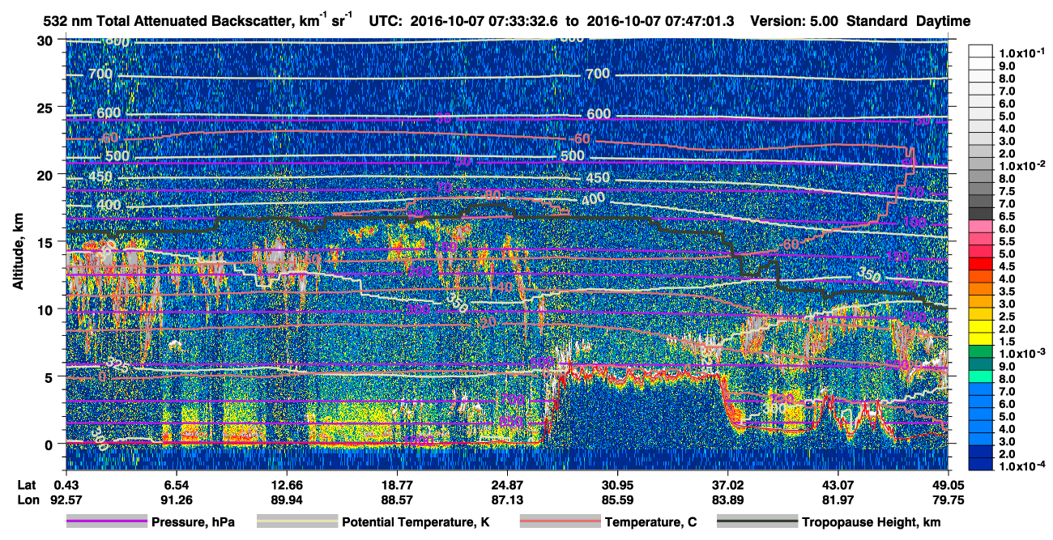
Task: Click the 'UTC:' label
Action: 386,20
